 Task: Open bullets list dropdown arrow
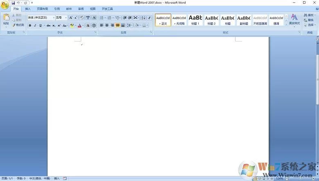pos(105,18)
